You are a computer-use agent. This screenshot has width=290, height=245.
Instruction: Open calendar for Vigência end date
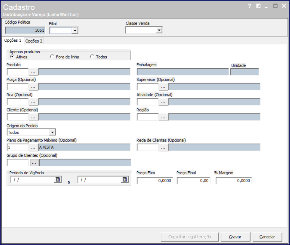pos(125,179)
